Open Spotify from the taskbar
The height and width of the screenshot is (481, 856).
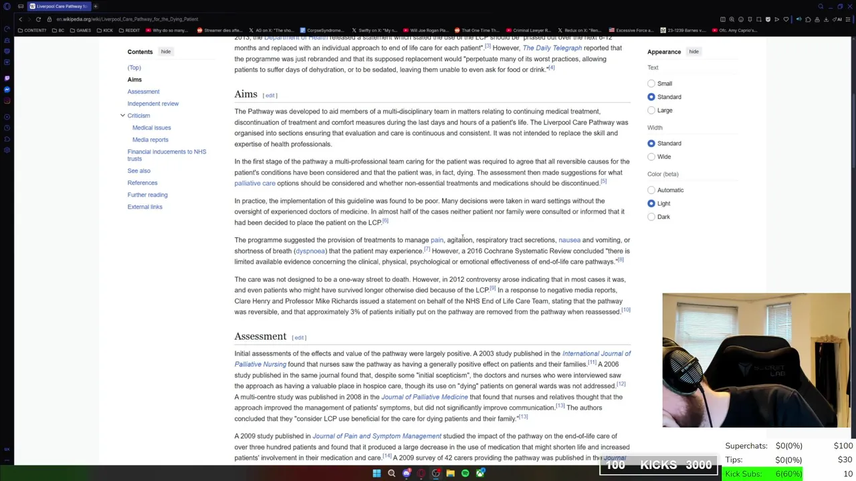click(465, 474)
